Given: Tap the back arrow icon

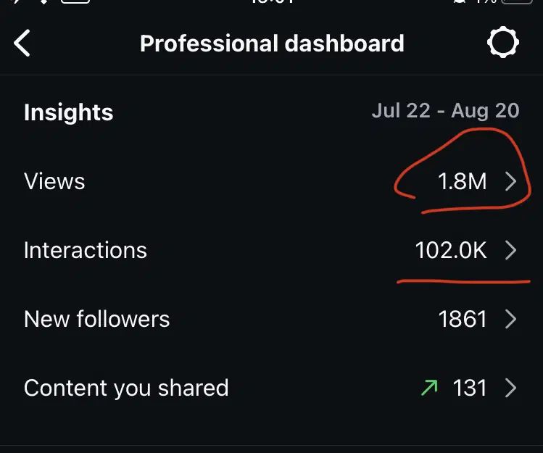Looking at the screenshot, I should coord(22,43).
